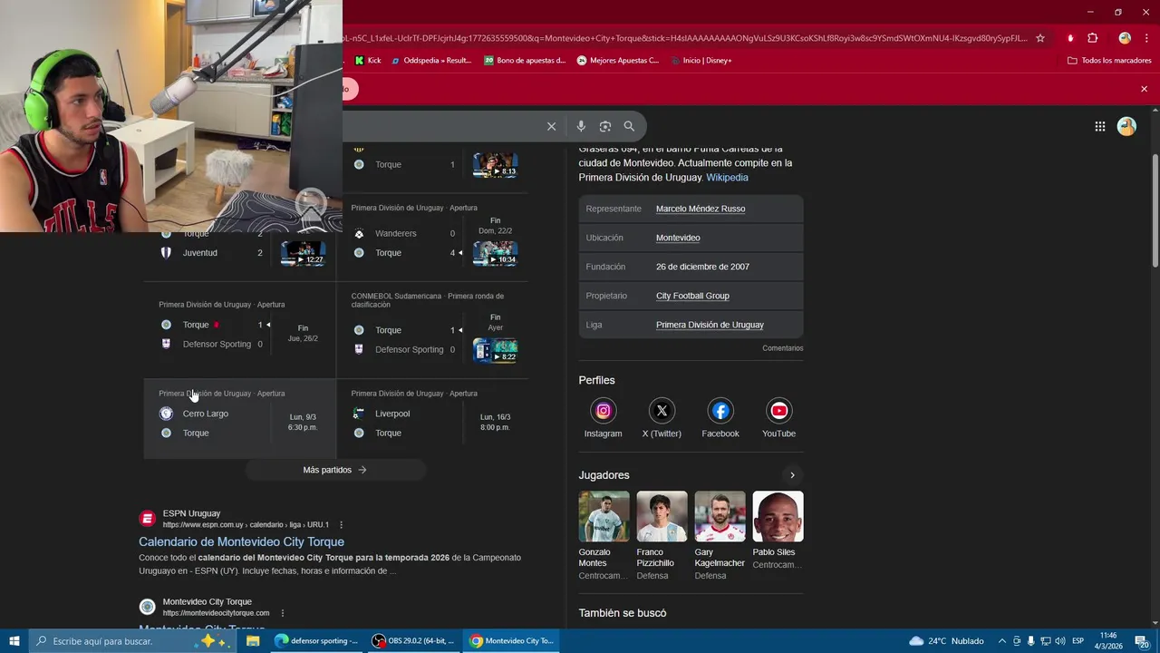
Task: Open Google Lens image search
Action: pos(605,126)
